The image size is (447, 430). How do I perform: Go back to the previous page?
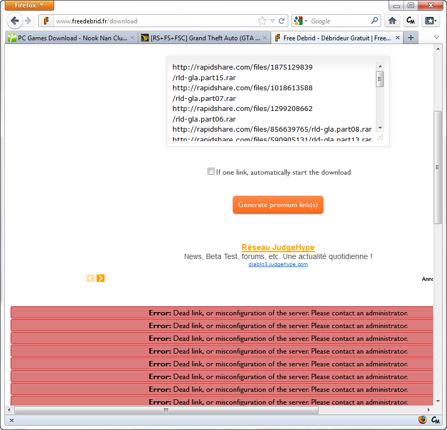point(14,21)
